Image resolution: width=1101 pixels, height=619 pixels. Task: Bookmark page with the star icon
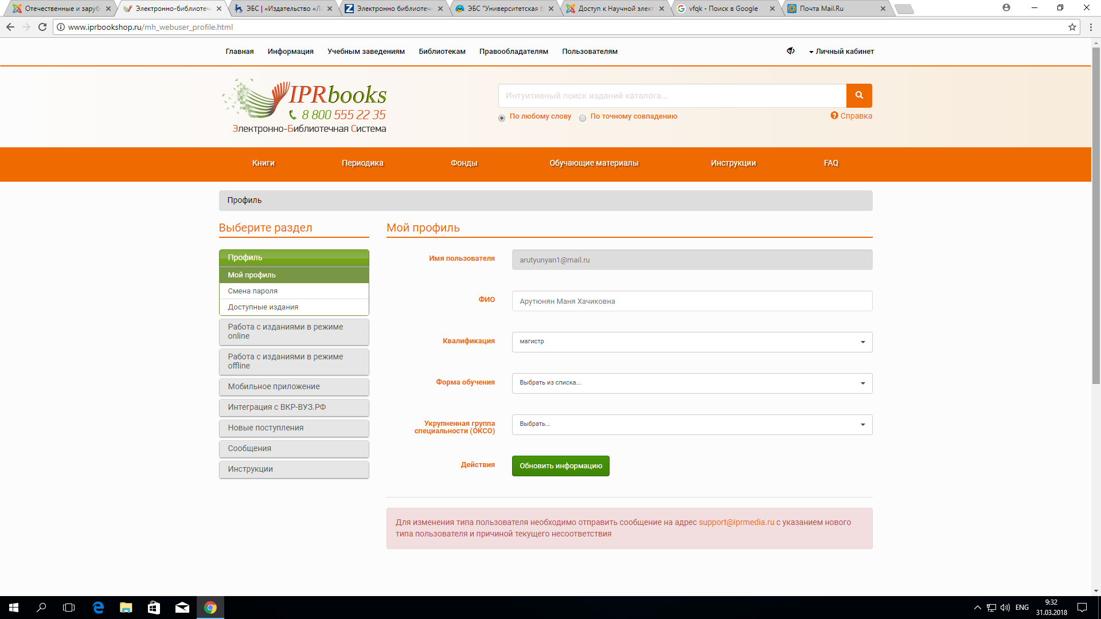point(1072,27)
